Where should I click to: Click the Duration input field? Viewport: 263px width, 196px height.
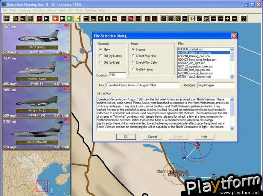[x=117, y=75]
